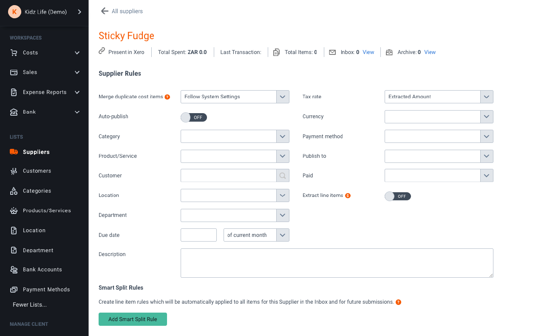Turn on Extract line items
544x336 pixels.
coord(397,196)
